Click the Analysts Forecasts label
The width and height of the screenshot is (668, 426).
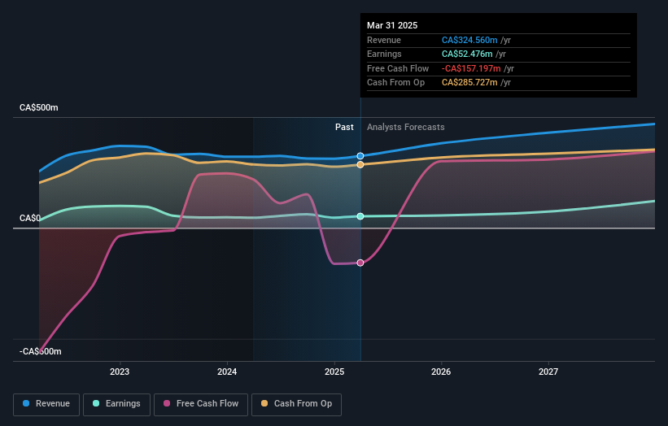click(405, 128)
